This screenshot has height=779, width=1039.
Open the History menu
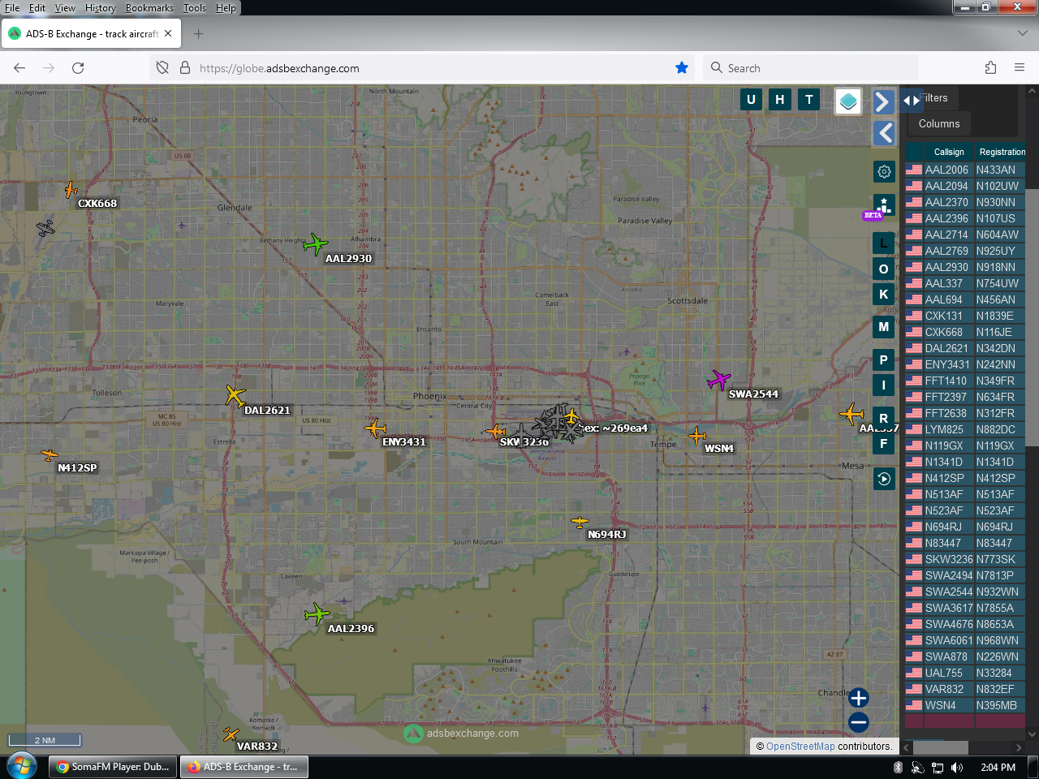click(101, 8)
